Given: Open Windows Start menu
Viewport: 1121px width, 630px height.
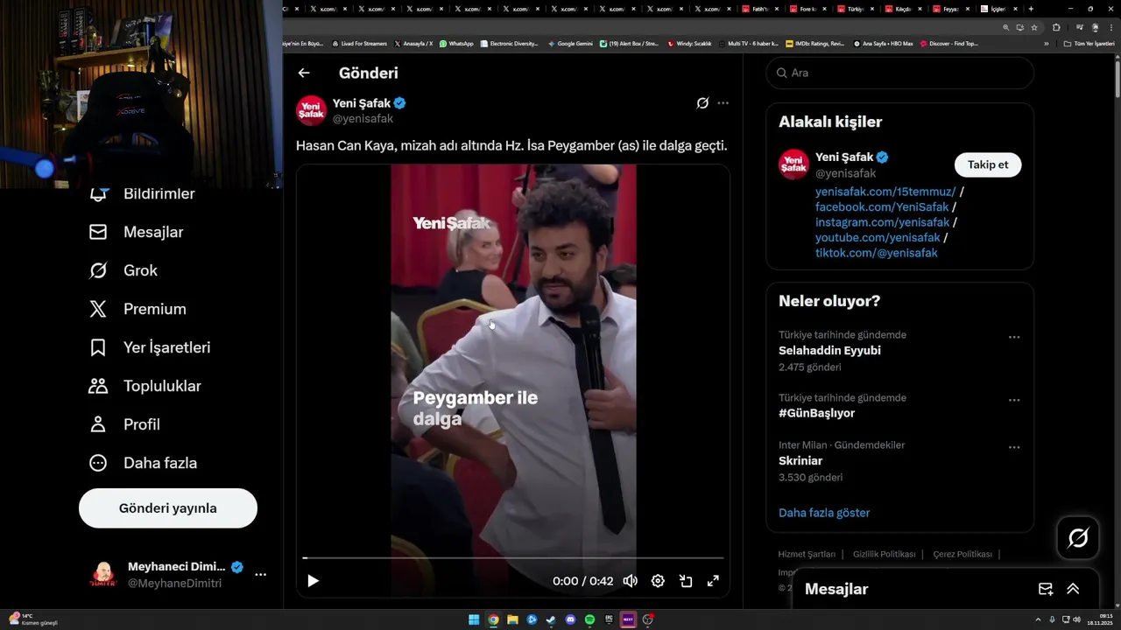Looking at the screenshot, I should [x=474, y=619].
